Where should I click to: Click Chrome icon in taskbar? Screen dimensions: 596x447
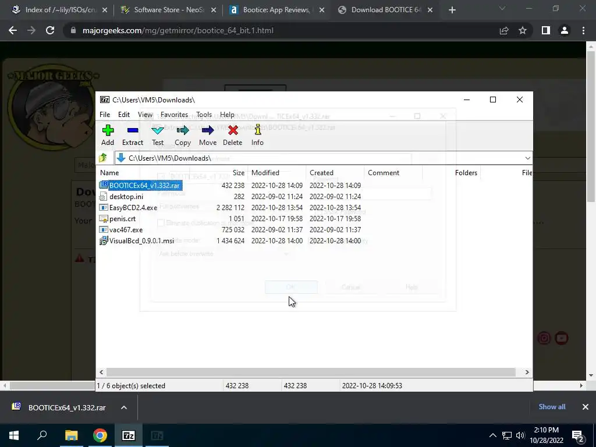tap(100, 435)
